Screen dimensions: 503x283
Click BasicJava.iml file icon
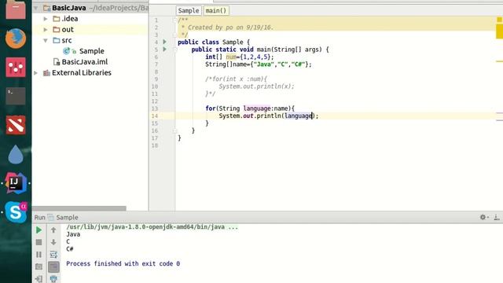[57, 62]
